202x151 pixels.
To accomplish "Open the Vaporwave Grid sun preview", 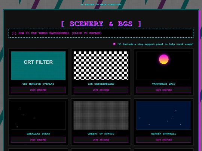I will tap(163, 66).
